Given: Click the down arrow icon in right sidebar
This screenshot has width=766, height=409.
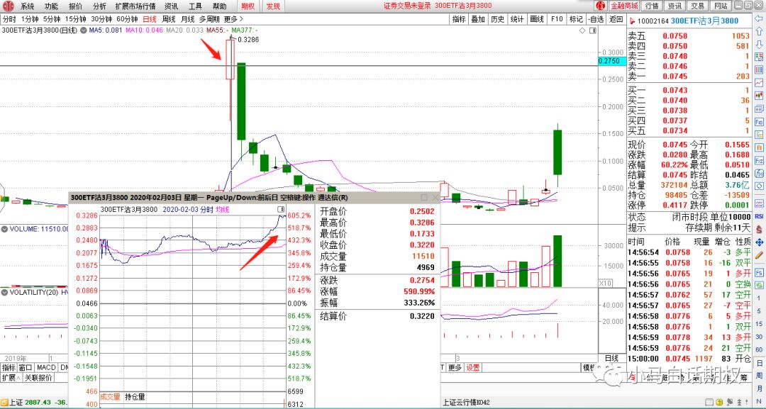Looking at the screenshot, I should coord(759,45).
